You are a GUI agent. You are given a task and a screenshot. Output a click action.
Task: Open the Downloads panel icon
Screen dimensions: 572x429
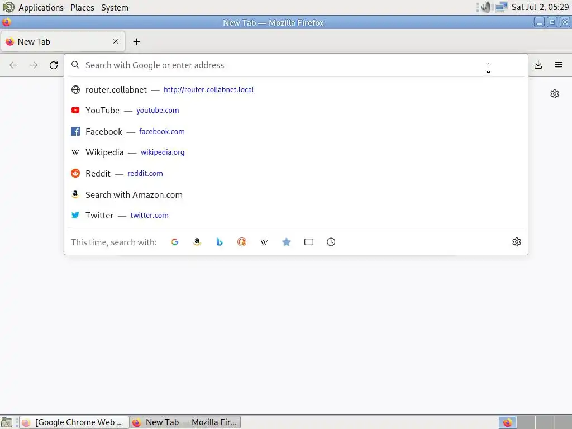[538, 65]
